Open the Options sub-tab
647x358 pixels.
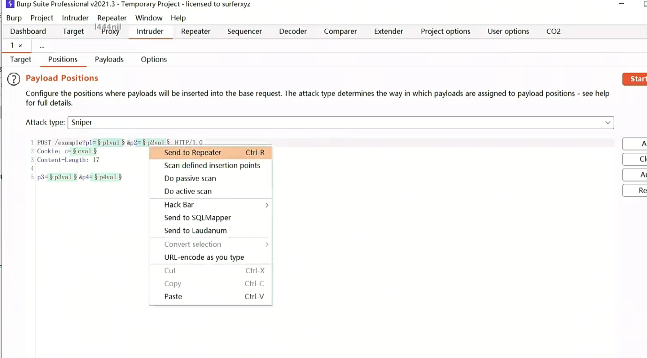154,59
